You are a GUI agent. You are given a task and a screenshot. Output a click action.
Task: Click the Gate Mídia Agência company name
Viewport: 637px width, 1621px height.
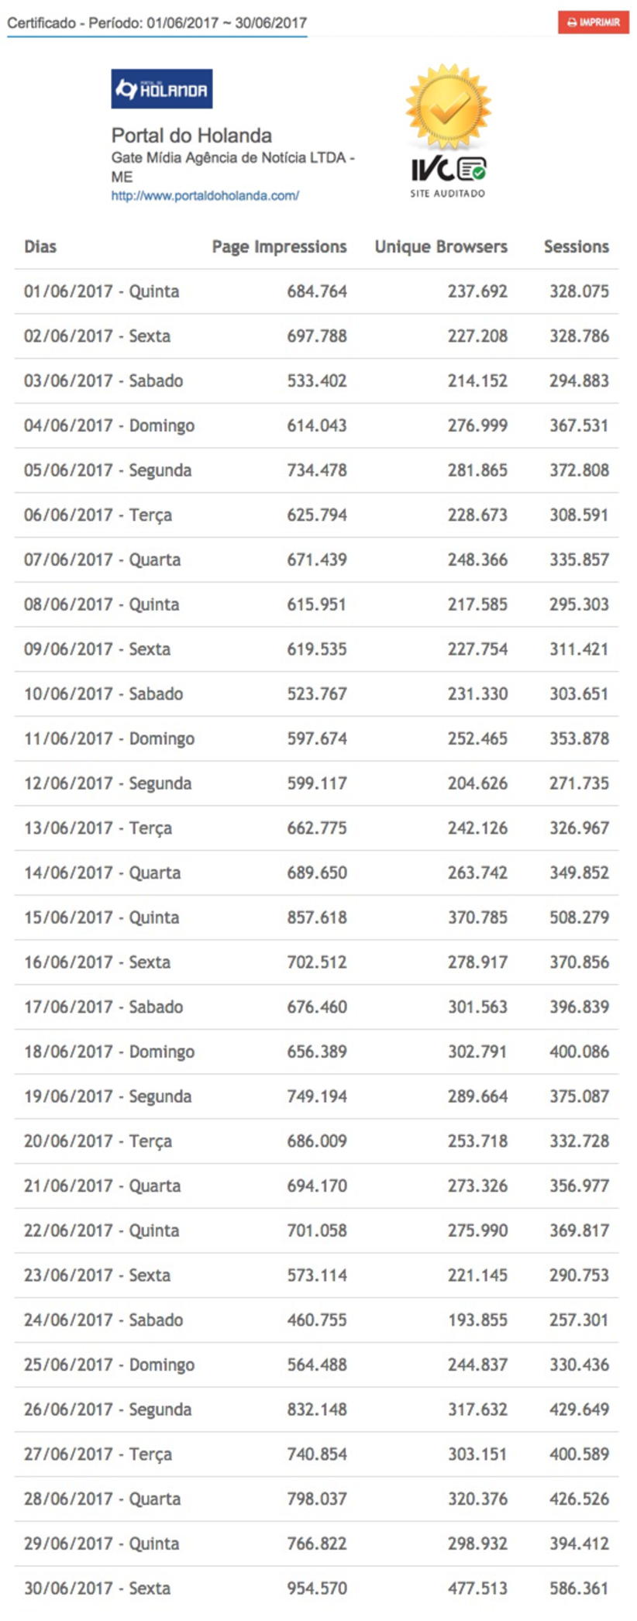[232, 158]
